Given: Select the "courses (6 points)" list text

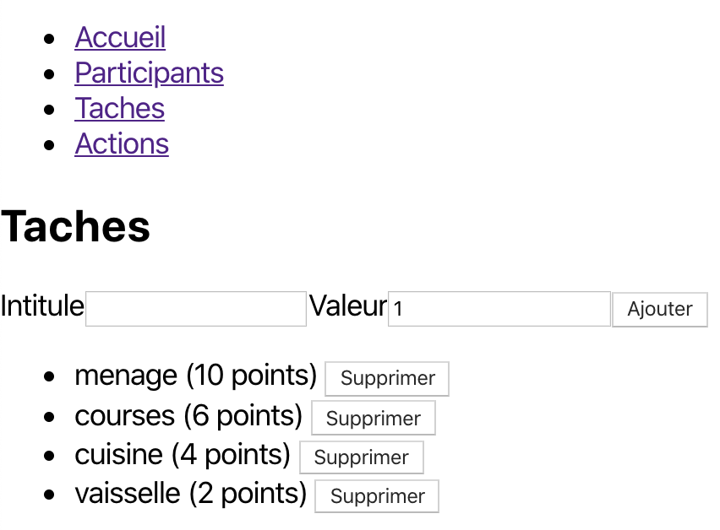Looking at the screenshot, I should click(188, 415).
